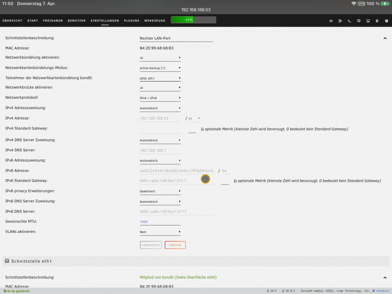Click the logout icon in header
This screenshot has width=392, height=294.
(340, 21)
